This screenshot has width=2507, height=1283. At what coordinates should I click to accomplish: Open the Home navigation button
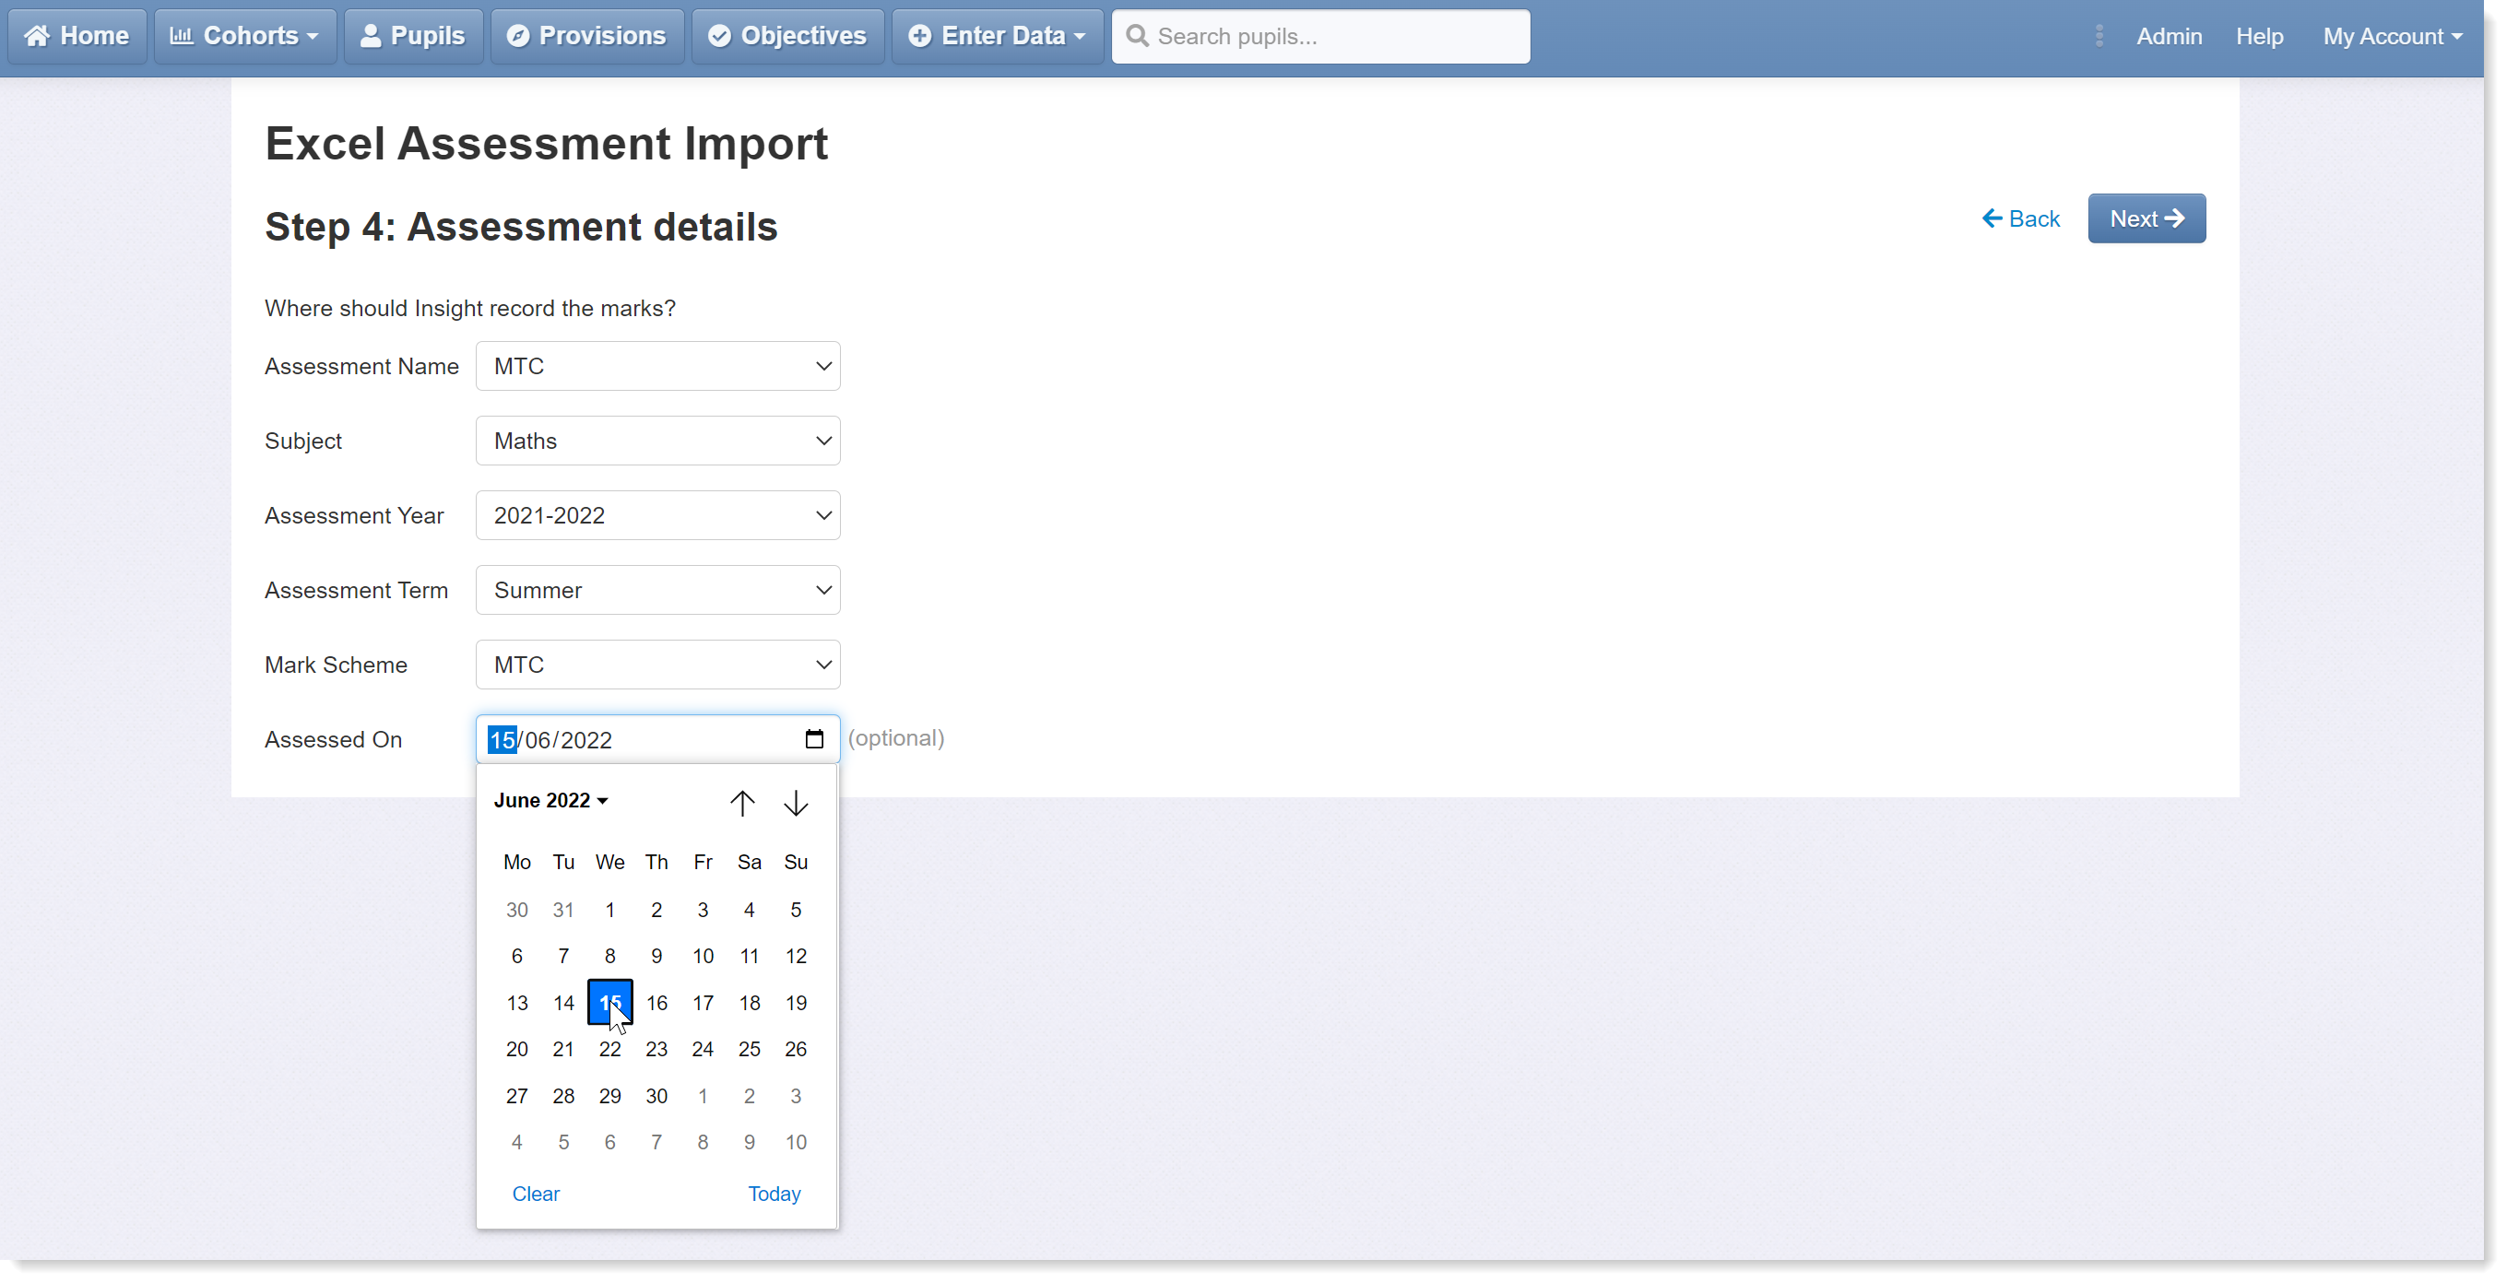pos(77,36)
